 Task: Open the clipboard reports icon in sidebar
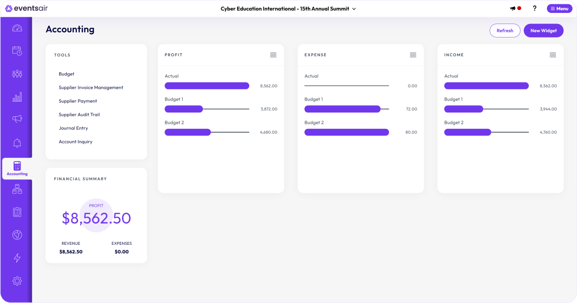click(x=17, y=212)
